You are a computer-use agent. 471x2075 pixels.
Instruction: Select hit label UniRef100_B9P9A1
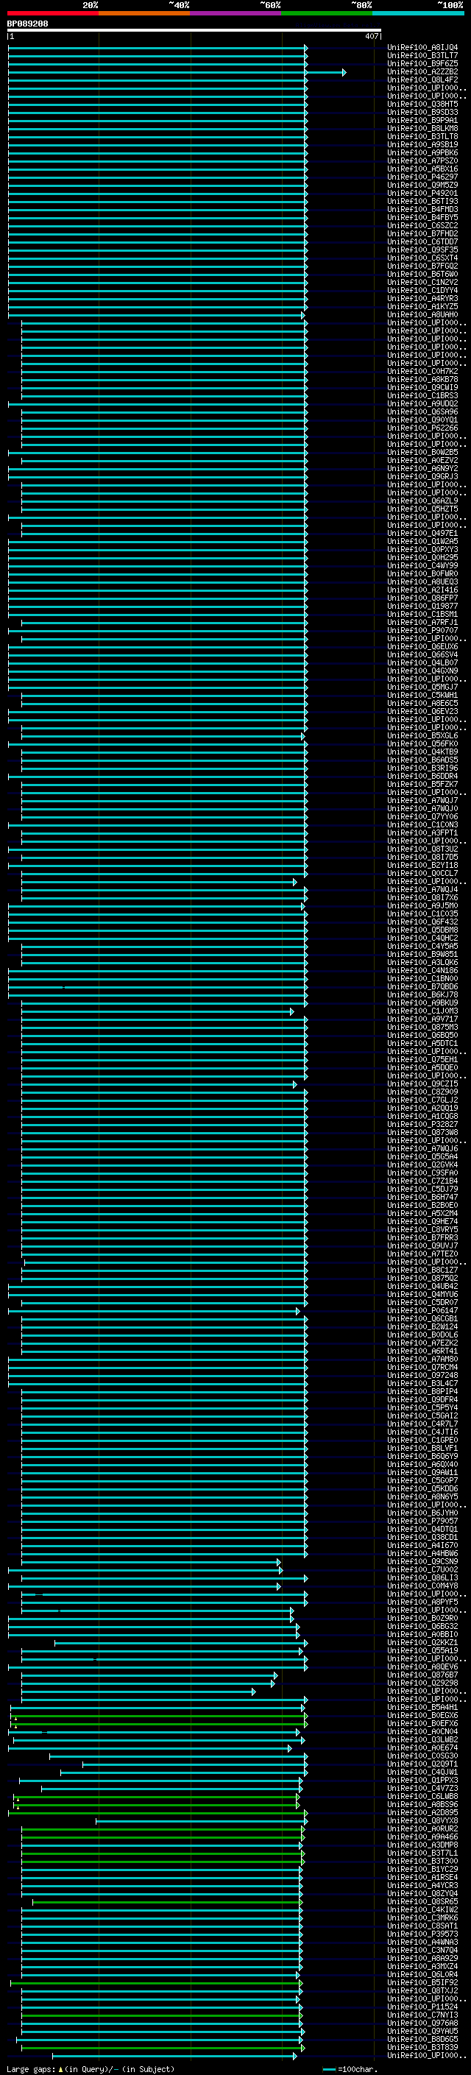[x=422, y=120]
